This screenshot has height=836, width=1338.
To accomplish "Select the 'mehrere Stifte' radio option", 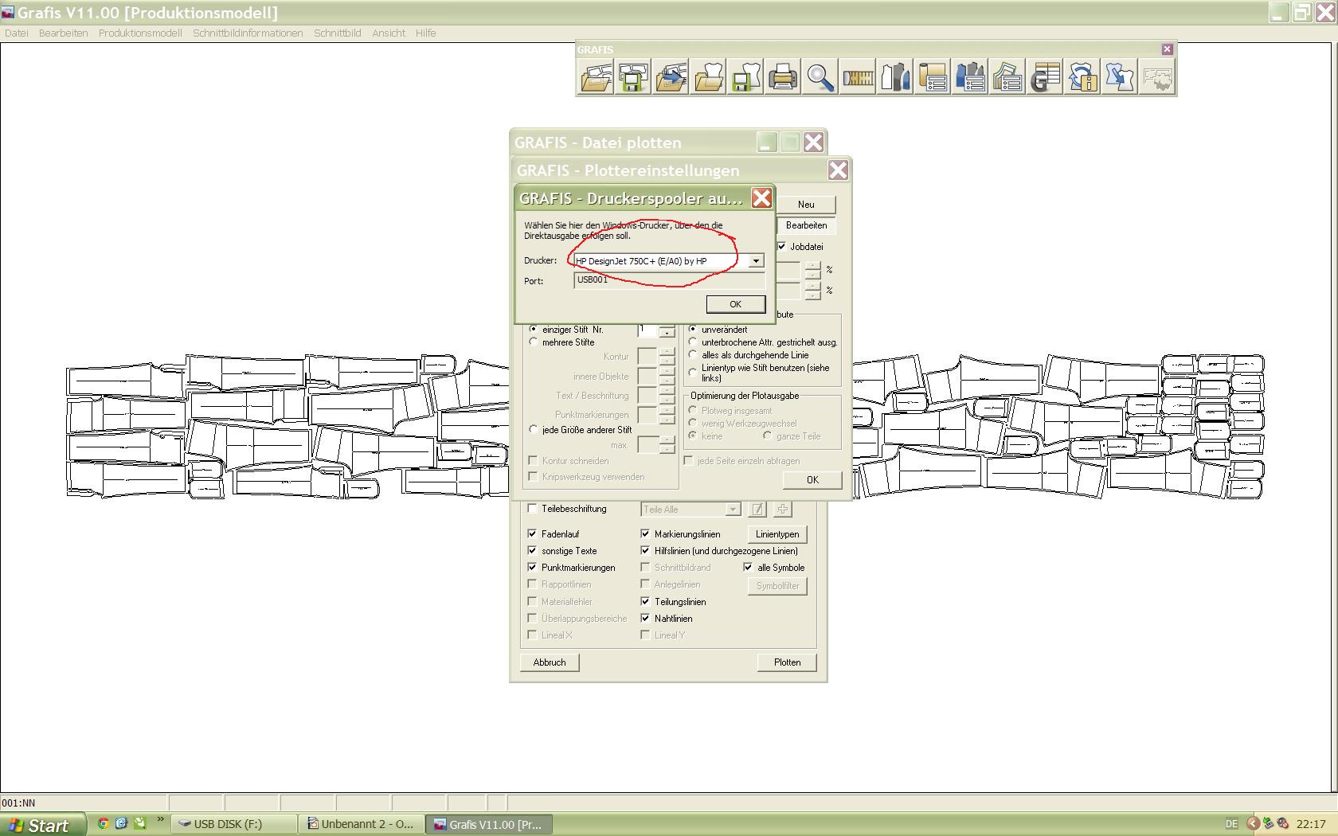I will (x=534, y=342).
